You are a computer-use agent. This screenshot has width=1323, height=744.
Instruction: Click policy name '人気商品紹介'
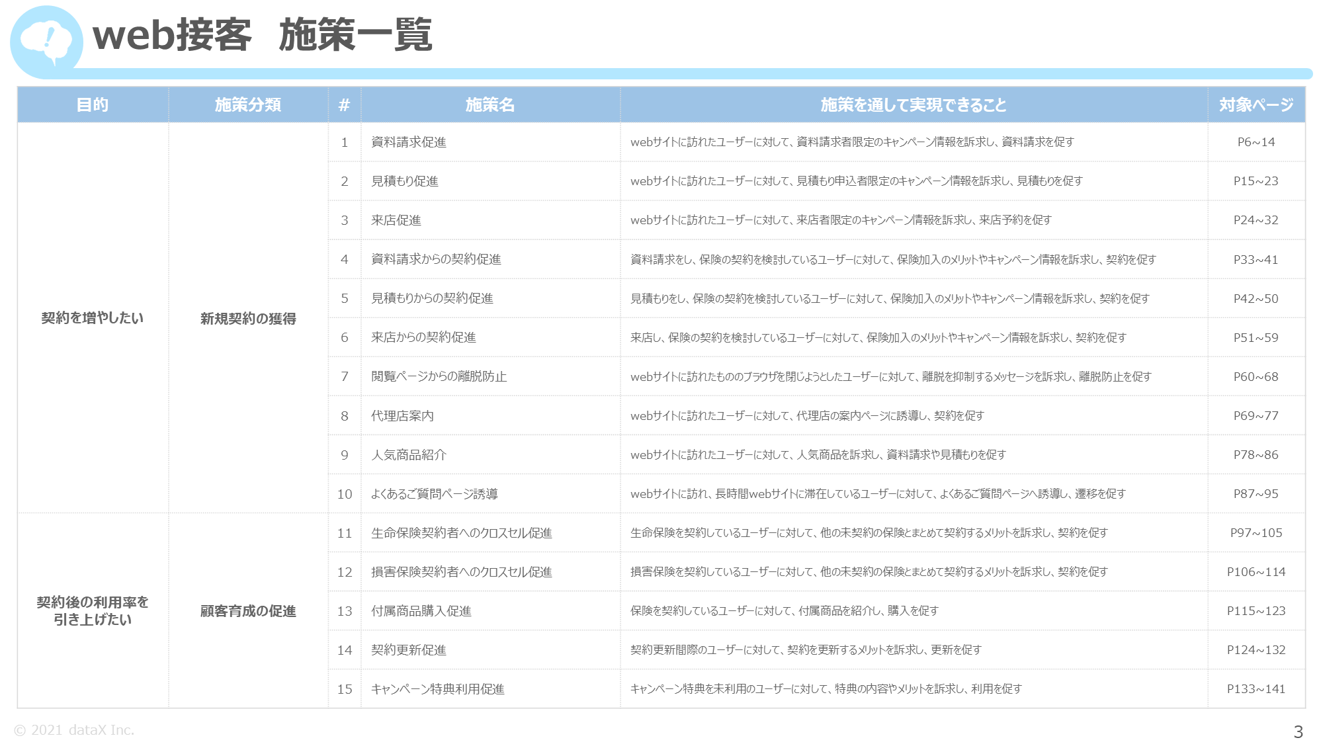409,455
